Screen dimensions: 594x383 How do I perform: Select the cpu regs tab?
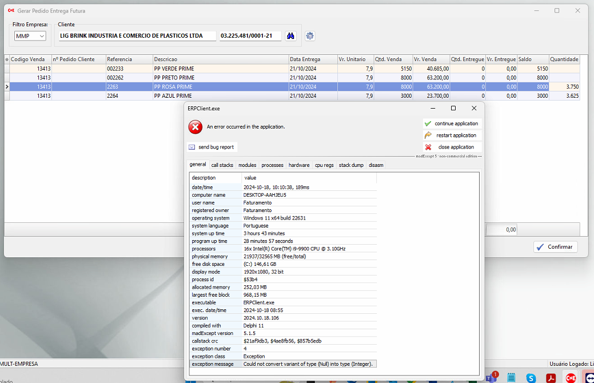pos(324,165)
